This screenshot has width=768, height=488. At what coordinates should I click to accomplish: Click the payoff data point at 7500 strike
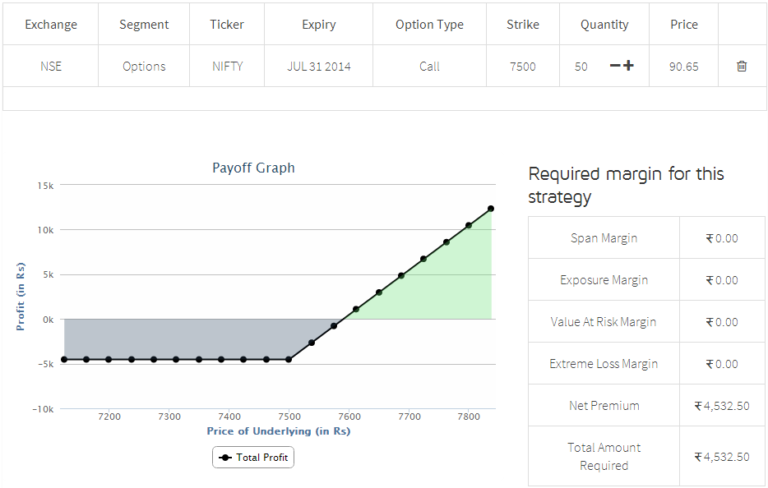tap(289, 359)
